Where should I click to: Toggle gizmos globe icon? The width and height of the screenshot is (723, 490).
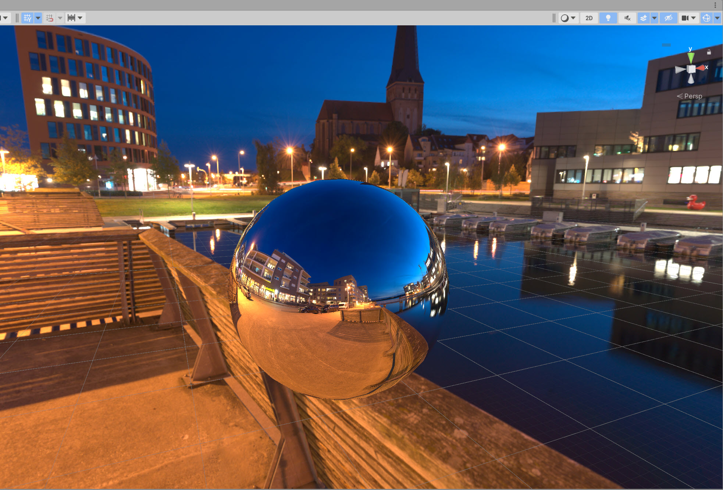706,18
